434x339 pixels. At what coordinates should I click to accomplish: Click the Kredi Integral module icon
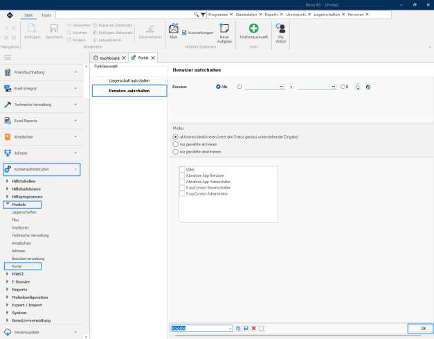click(x=8, y=89)
